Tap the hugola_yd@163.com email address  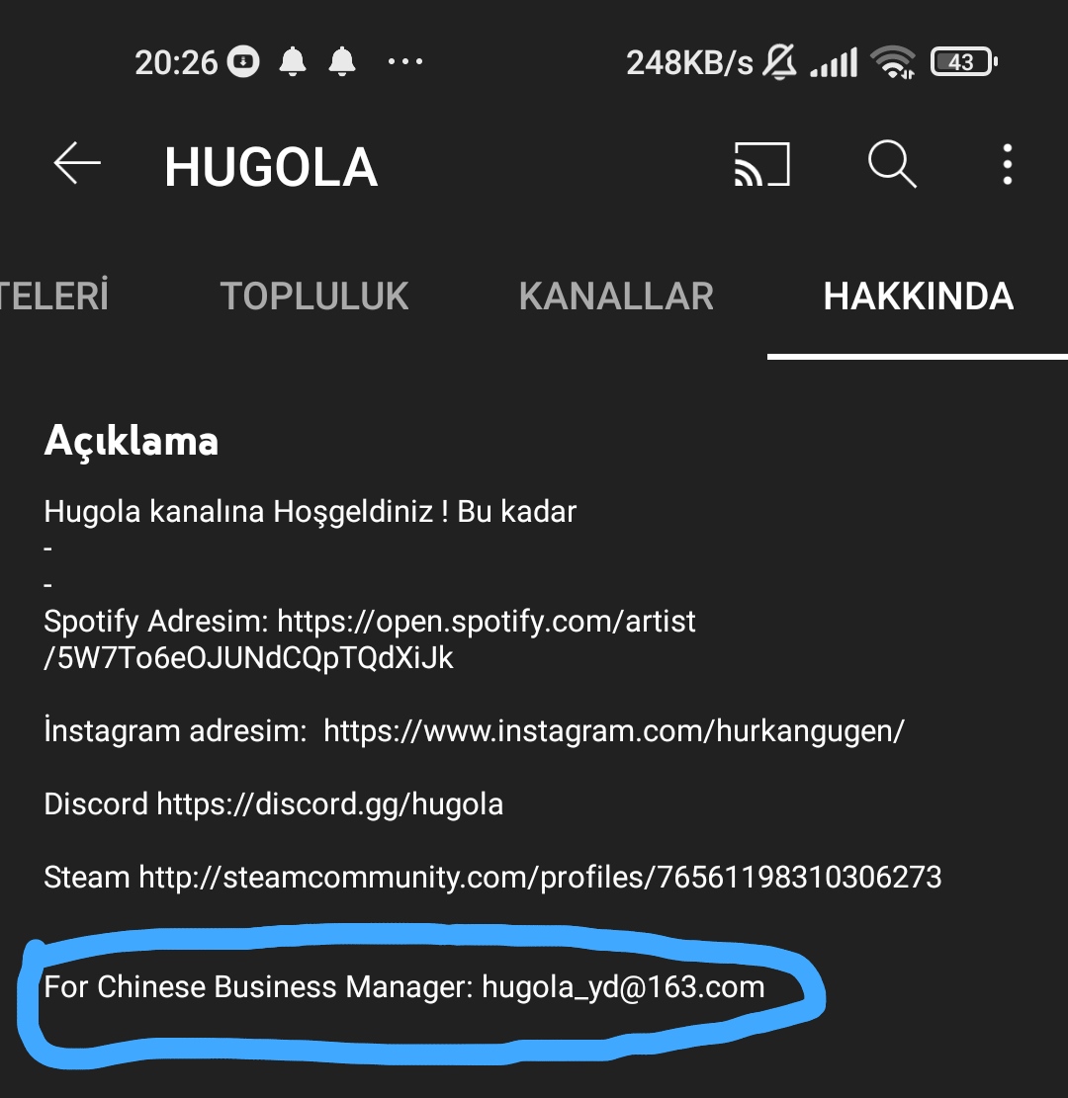pyautogui.click(x=623, y=987)
